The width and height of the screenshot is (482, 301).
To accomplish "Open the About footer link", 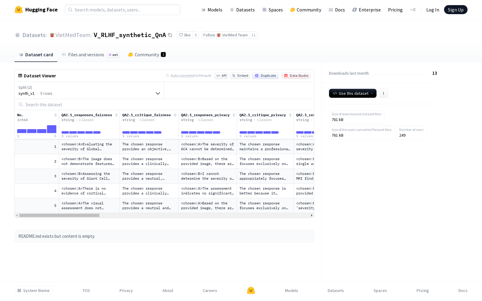I will click(x=168, y=290).
